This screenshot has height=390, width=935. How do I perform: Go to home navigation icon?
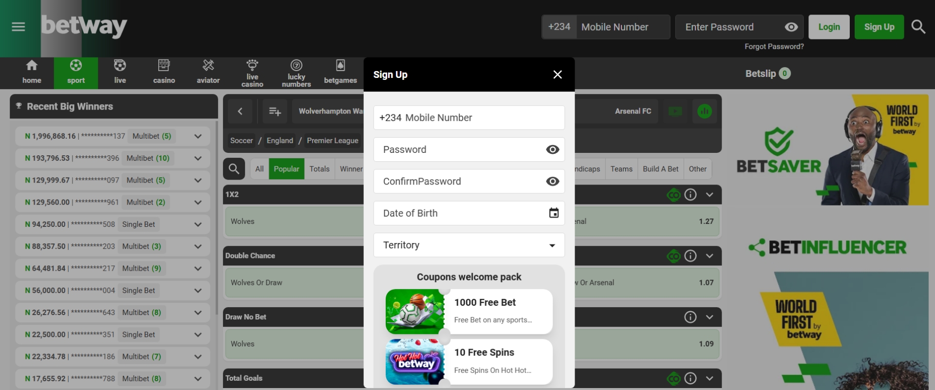coord(32,73)
